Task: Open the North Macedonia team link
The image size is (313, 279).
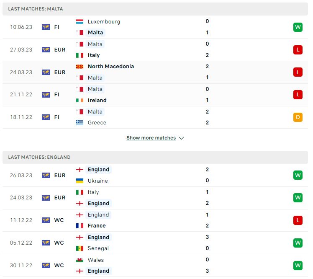Action: [x=111, y=67]
